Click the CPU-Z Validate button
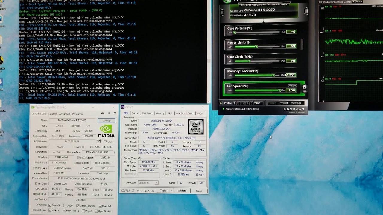The image size is (383, 215). (182, 191)
